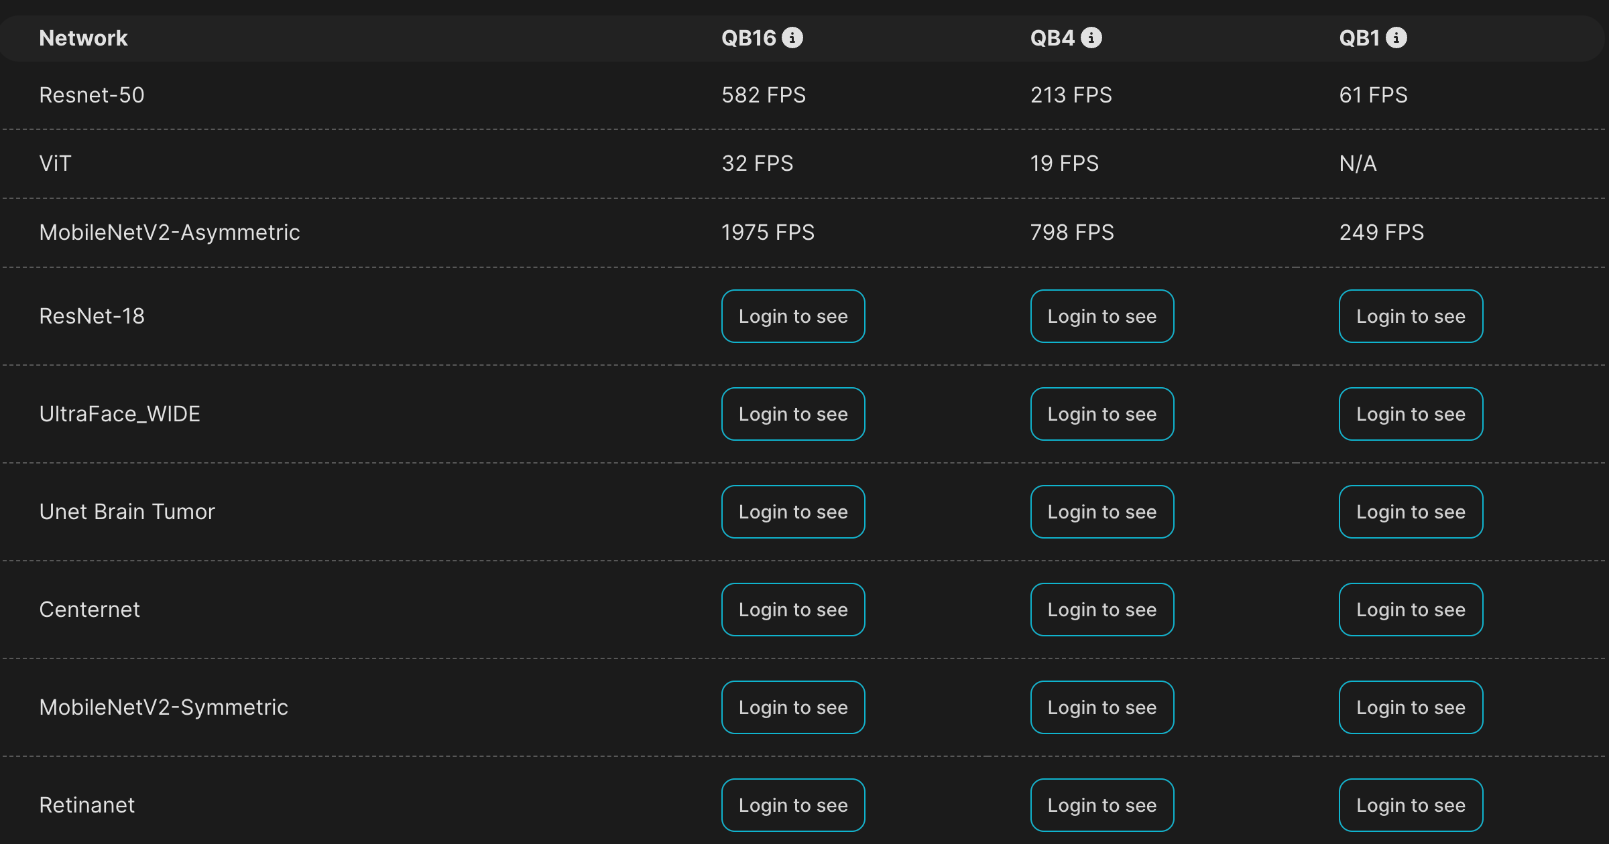
Task: Click the info icon next to QB4
Action: tap(1093, 38)
